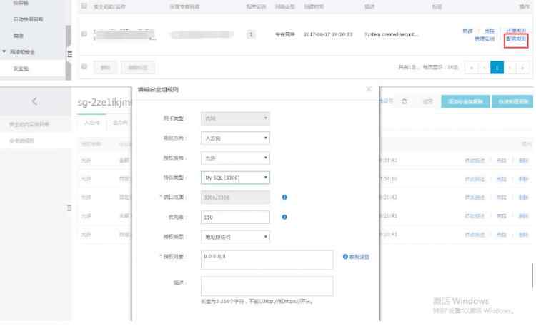Open the authorization policy dropdown showing 允许
The height and width of the screenshot is (326, 536).
(235, 158)
